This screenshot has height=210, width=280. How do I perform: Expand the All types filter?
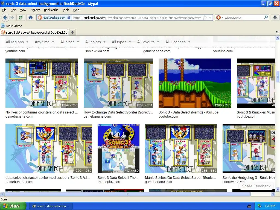121,42
